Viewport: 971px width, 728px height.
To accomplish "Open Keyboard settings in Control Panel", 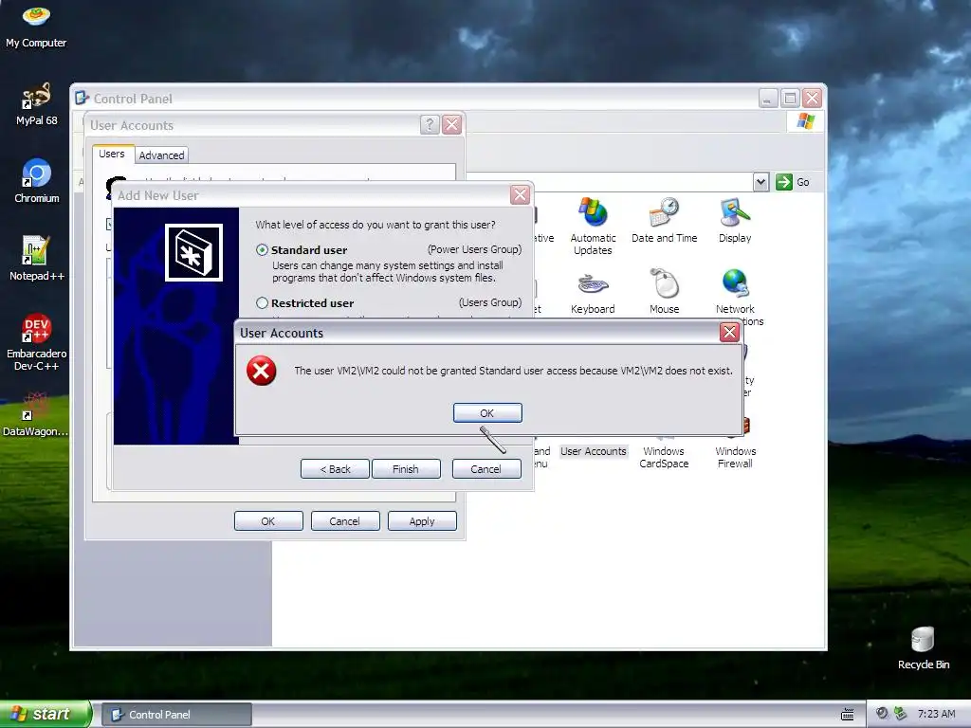I will pyautogui.click(x=593, y=292).
